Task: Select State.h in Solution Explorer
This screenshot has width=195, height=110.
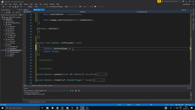Action: [11, 56]
